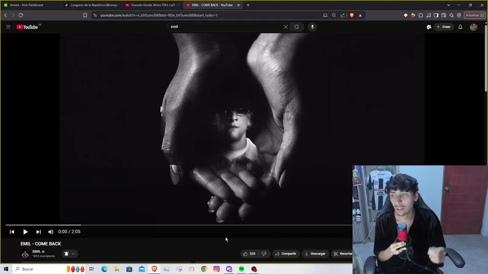Switch to the Congreso de la República tab

click(x=91, y=5)
